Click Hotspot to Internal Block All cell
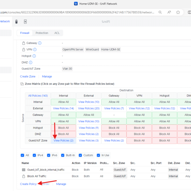The image size is (191, 191). [x=63, y=128]
